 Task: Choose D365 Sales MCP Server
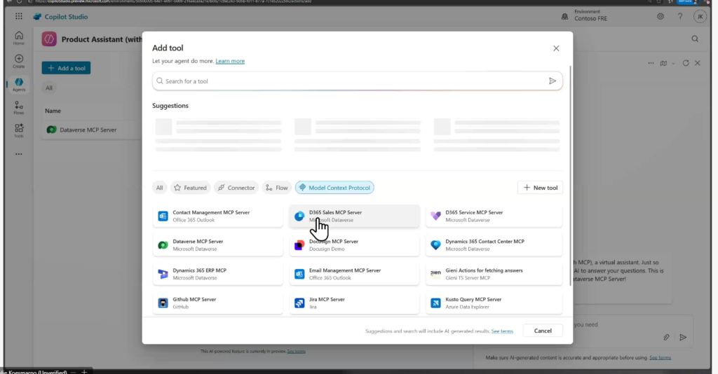pyautogui.click(x=354, y=216)
